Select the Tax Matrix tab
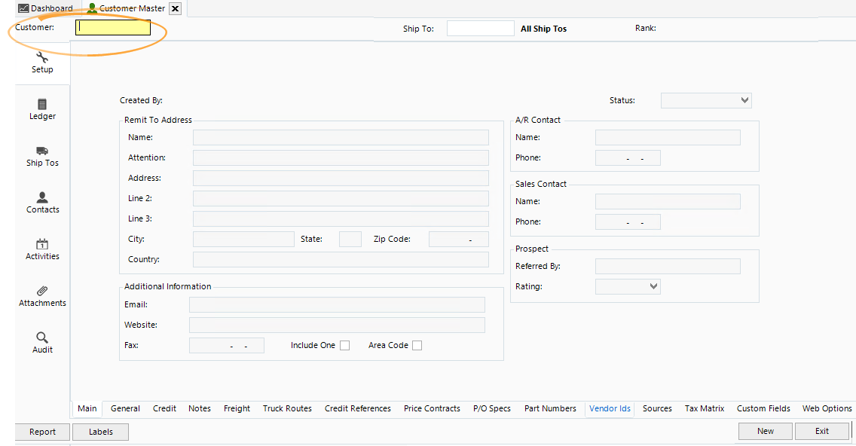 tap(704, 408)
